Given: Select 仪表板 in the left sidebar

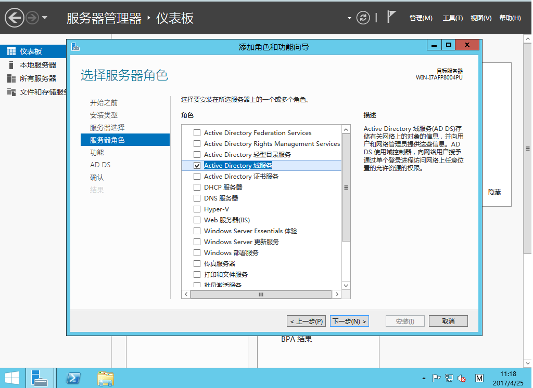Looking at the screenshot, I should point(33,51).
